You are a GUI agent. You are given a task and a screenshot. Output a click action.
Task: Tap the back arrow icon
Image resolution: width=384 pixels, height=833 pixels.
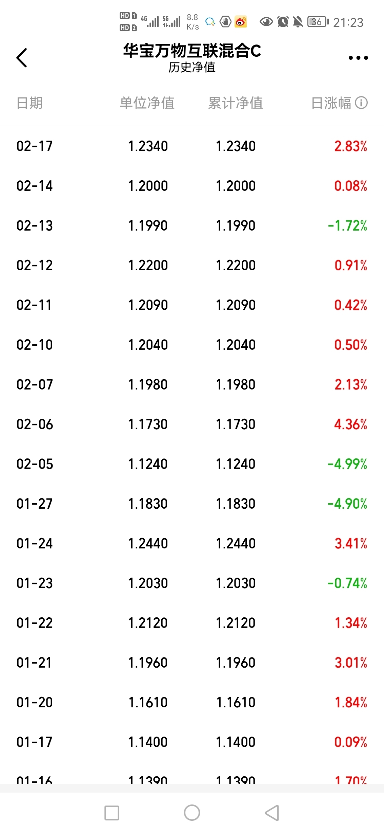pos(22,58)
